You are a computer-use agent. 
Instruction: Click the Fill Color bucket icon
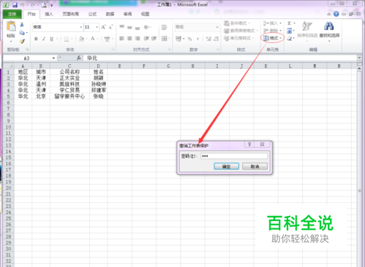[82, 39]
